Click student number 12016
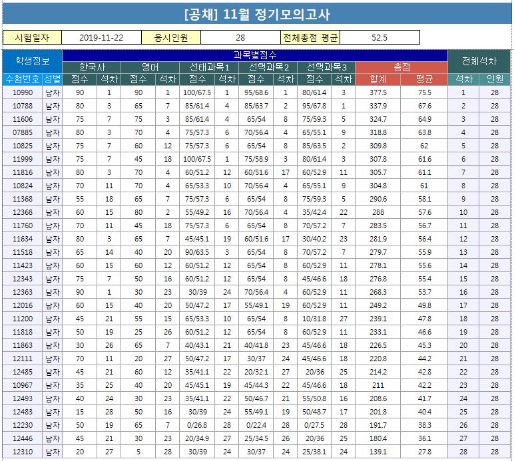The height and width of the screenshot is (461, 514). coord(22,305)
